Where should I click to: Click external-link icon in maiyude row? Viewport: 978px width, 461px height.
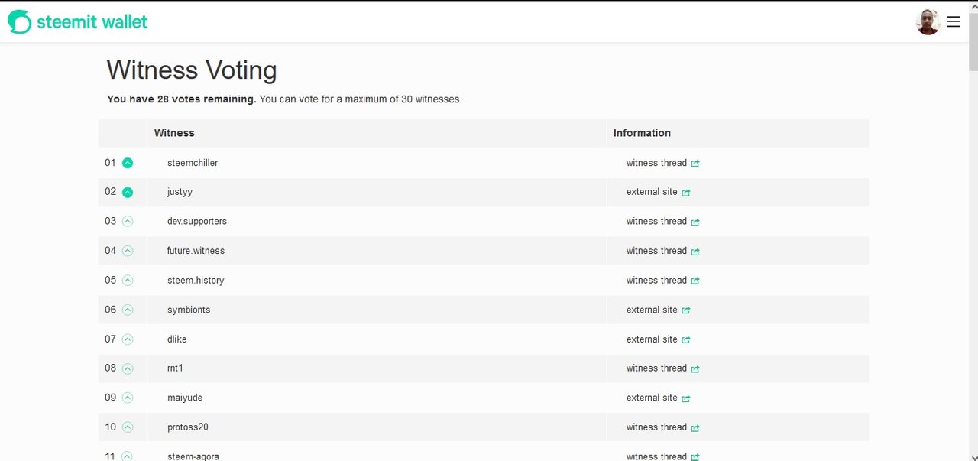pyautogui.click(x=686, y=398)
